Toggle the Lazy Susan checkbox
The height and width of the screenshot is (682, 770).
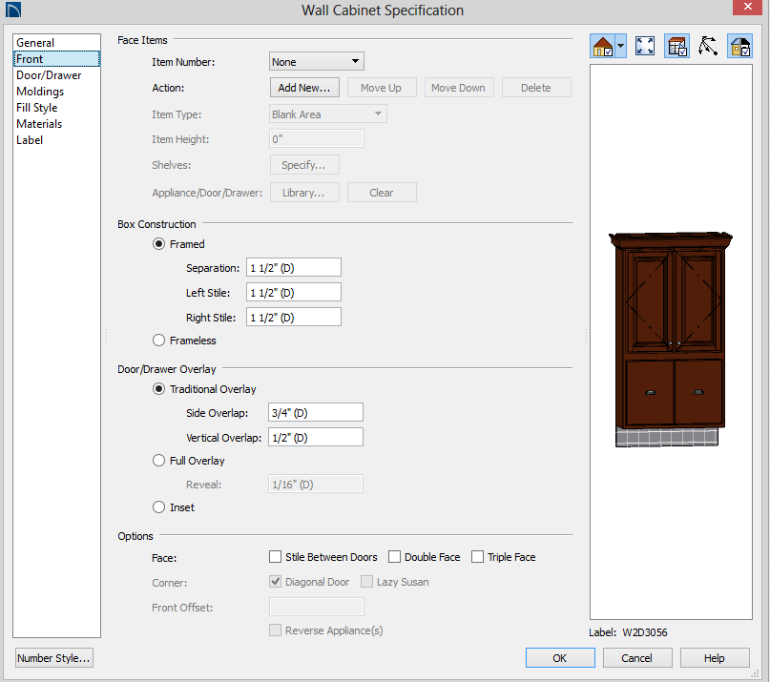pos(366,582)
